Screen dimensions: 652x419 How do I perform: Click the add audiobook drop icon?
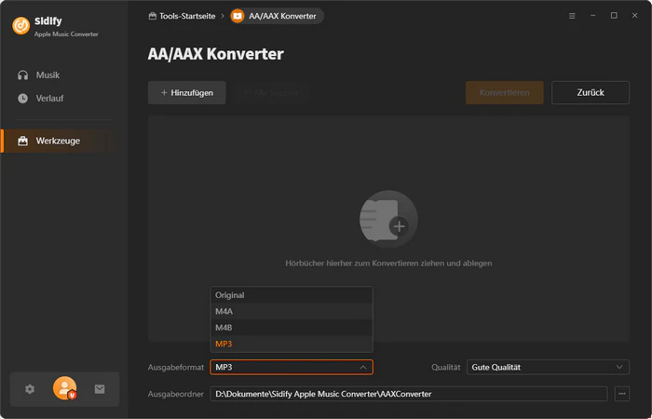pos(388,219)
